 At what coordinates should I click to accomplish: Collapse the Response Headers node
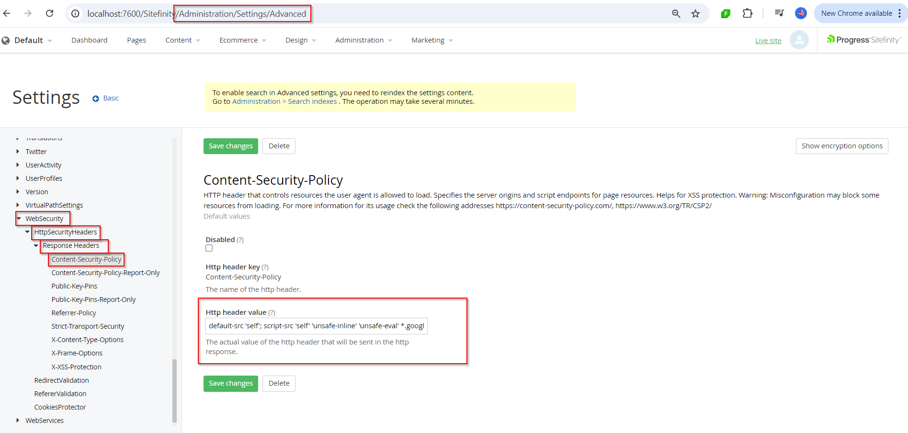(x=36, y=245)
